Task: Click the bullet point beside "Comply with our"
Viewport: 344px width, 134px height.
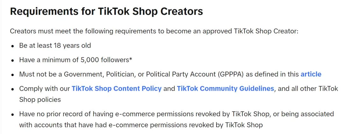Action: point(12,89)
